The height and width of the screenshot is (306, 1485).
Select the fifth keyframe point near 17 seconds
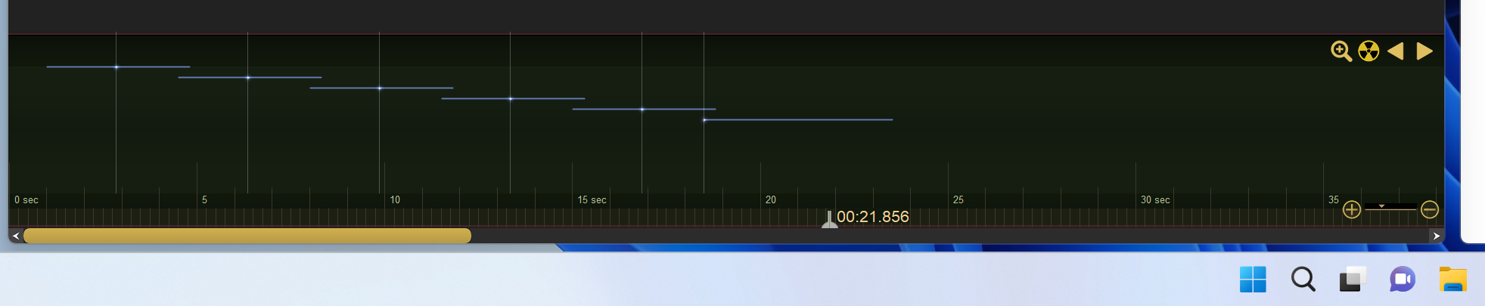642,110
